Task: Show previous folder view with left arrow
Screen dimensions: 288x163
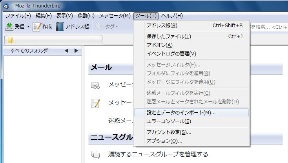Action: 66,51
